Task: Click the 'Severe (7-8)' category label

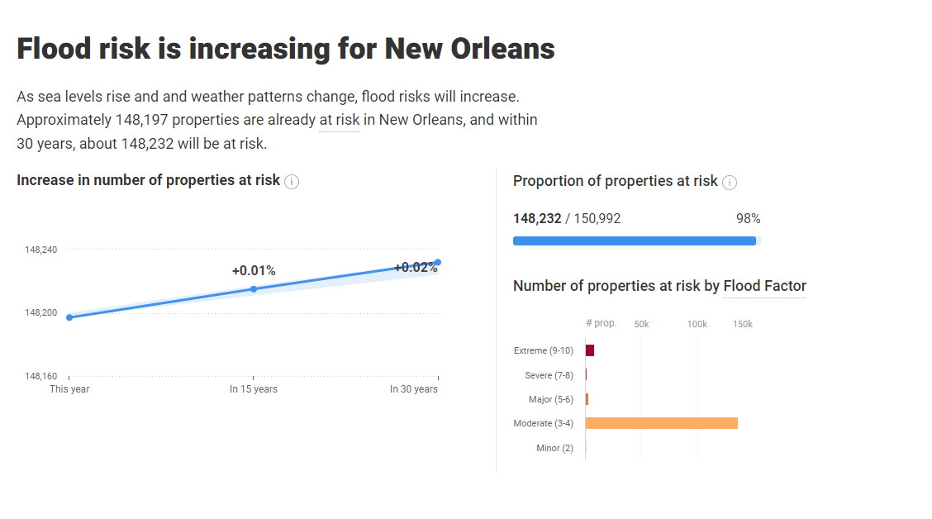Action: click(x=549, y=375)
